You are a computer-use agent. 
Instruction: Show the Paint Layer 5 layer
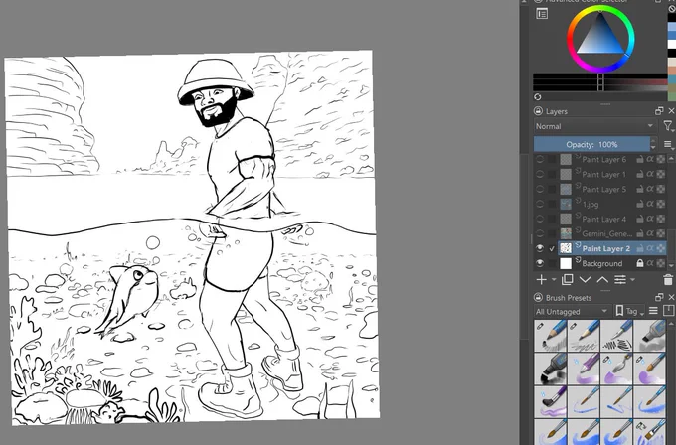540,189
